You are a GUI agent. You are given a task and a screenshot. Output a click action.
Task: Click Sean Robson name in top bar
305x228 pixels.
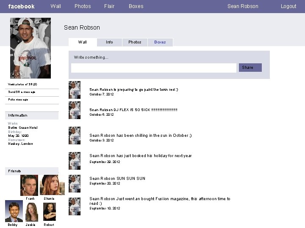pos(243,6)
